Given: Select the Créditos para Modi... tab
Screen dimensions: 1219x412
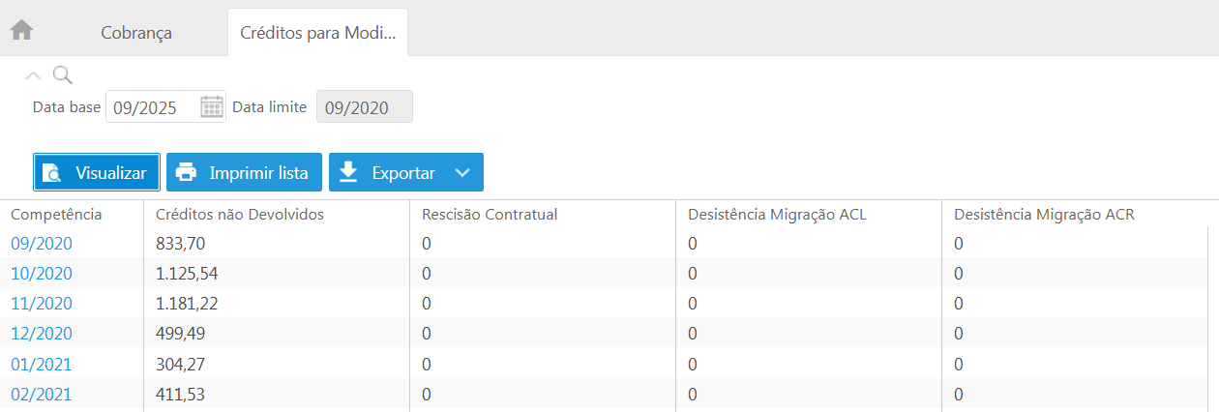Looking at the screenshot, I should (x=317, y=33).
